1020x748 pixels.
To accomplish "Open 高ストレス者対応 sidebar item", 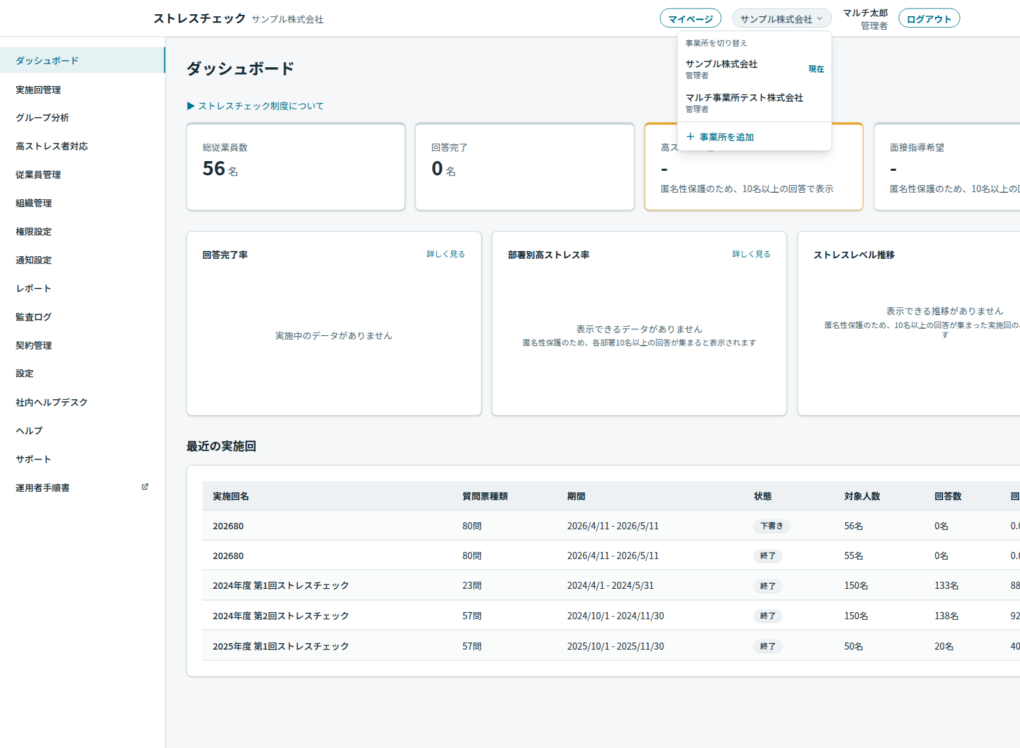I will [82, 146].
